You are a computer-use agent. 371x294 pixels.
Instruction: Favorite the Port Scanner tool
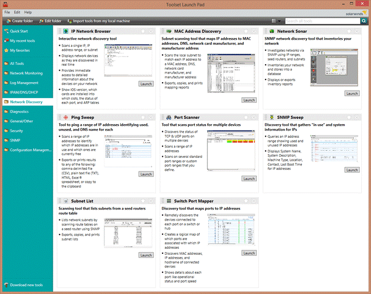coord(246,117)
